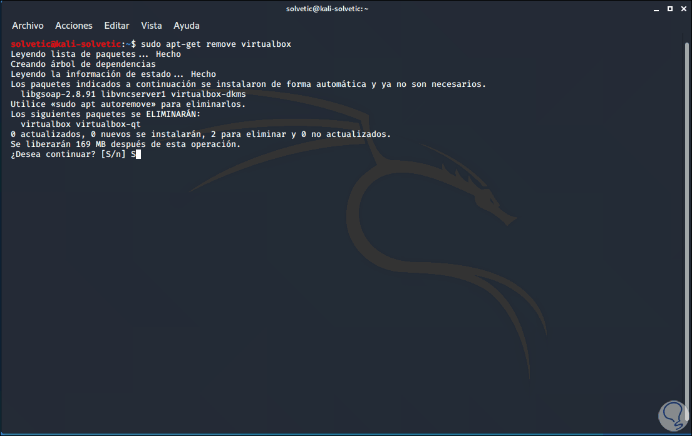Click the 'no son necesarios' sentence line
Viewport: 692px width, 436px height.
(248, 84)
